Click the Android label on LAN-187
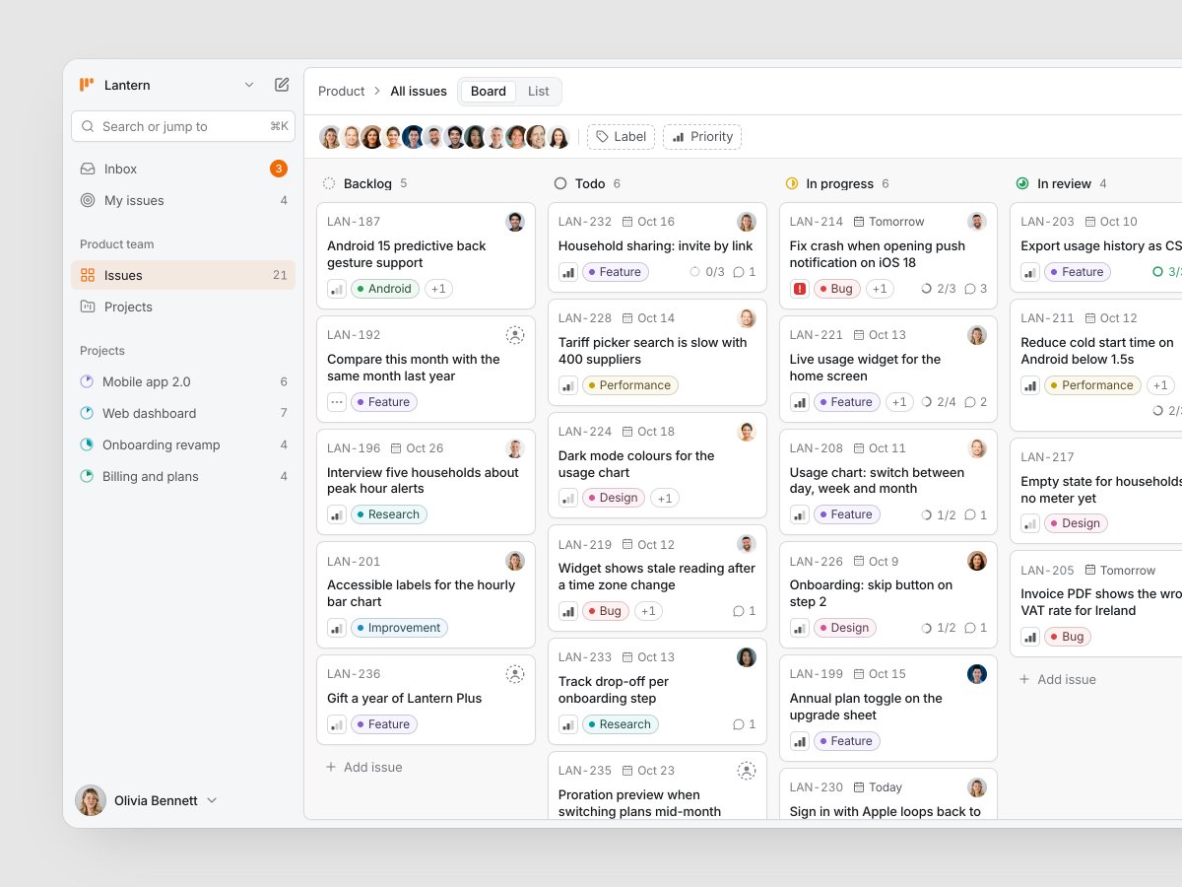Screen dimensions: 1182x887 [385, 289]
